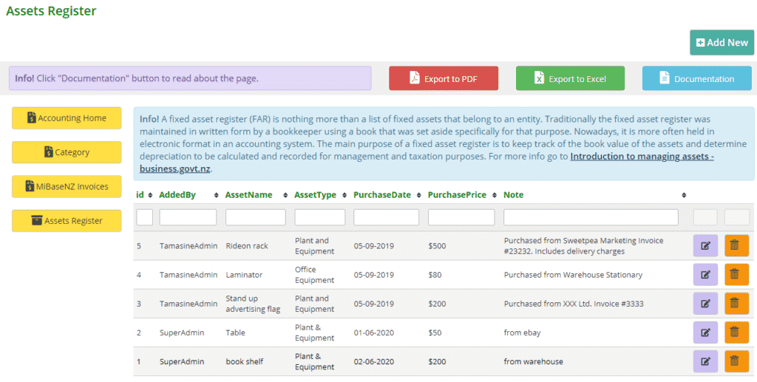Focus the AddedBy filter field

(x=189, y=217)
